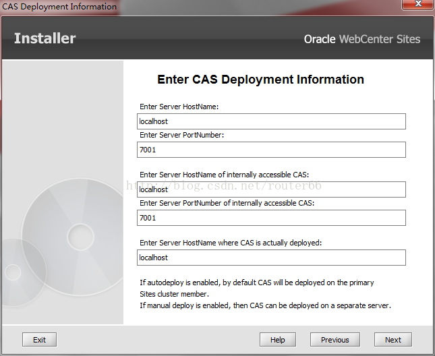Select 'Enter Server HostName where CAS is actually deployed:' label
The image size is (435, 356).
point(231,243)
